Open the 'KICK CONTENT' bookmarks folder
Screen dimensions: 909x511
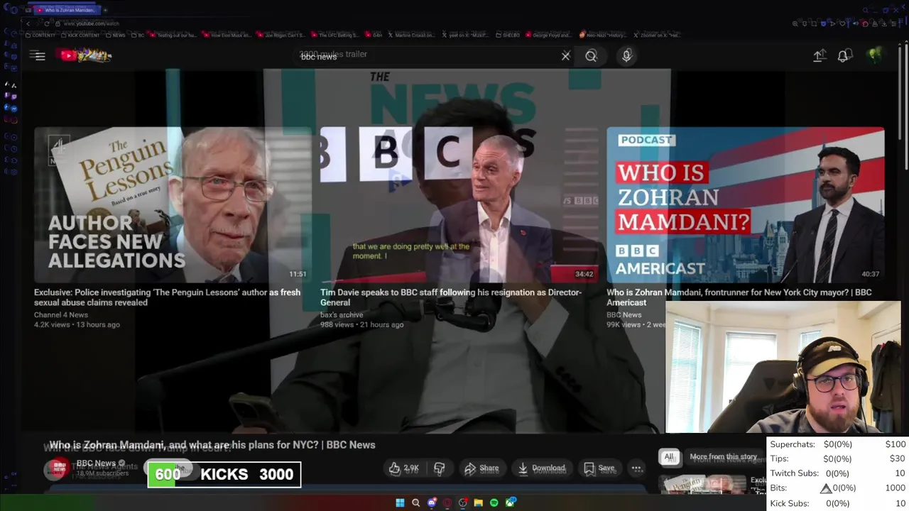click(80, 35)
